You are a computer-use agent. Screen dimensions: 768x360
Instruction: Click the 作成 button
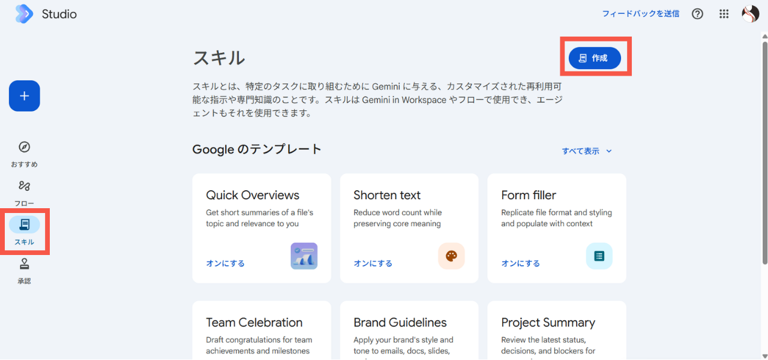595,58
